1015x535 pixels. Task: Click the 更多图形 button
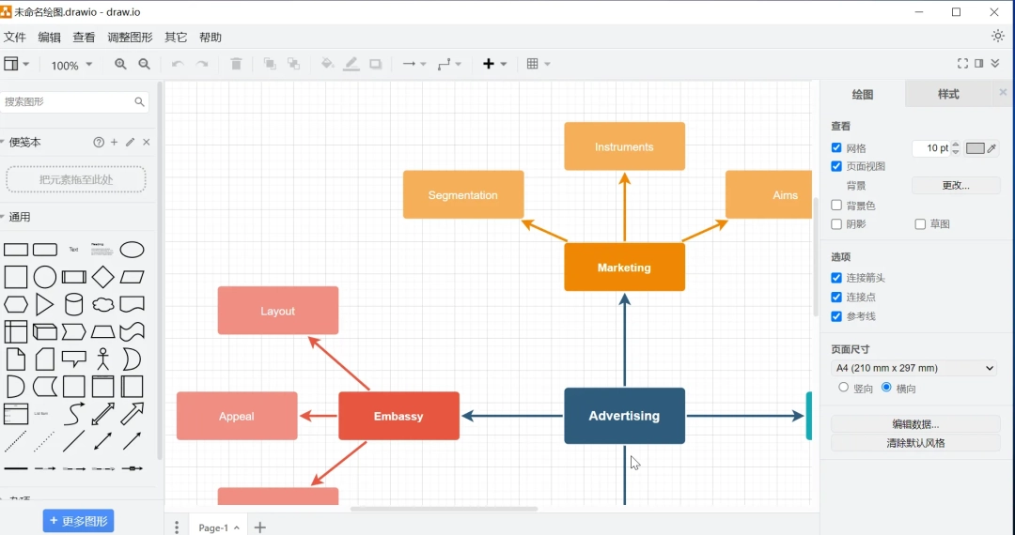click(78, 521)
